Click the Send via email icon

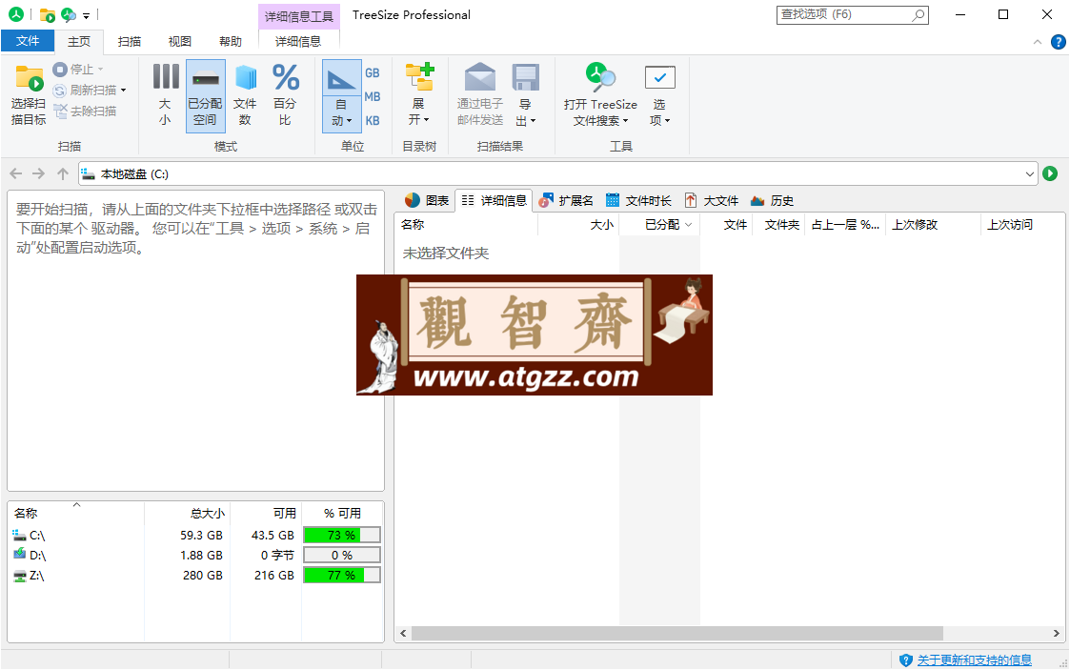(479, 76)
